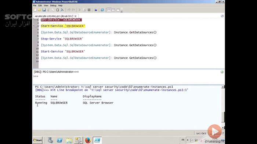Screen dimensions: 257x144
Task: Click GetDataSources() call on line 13
Action: pos(143,58)
